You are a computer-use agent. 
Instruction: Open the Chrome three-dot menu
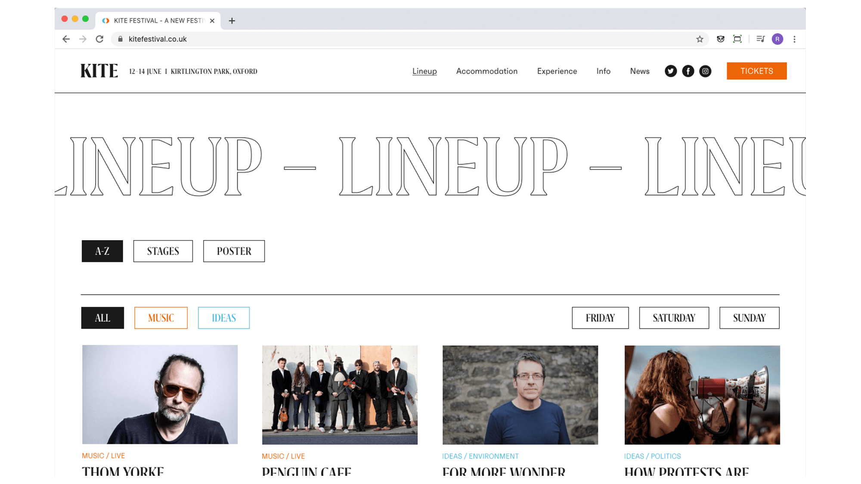pos(794,39)
